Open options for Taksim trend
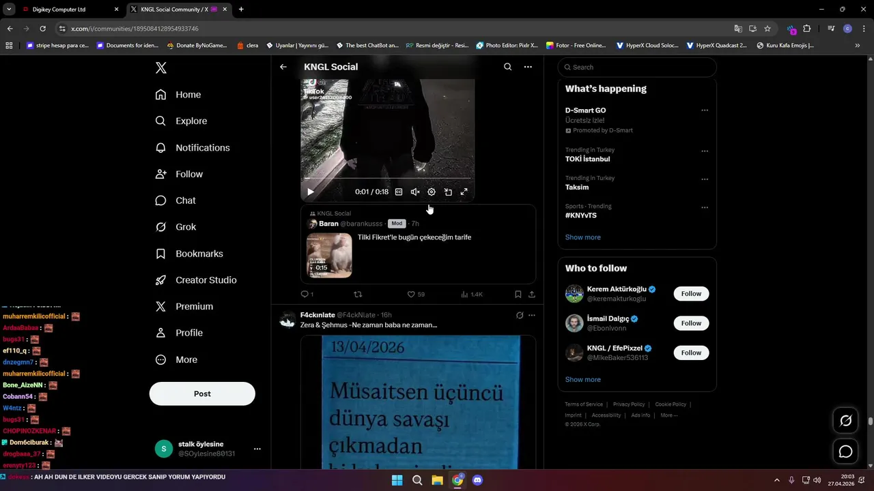The height and width of the screenshot is (491, 874). [705, 179]
